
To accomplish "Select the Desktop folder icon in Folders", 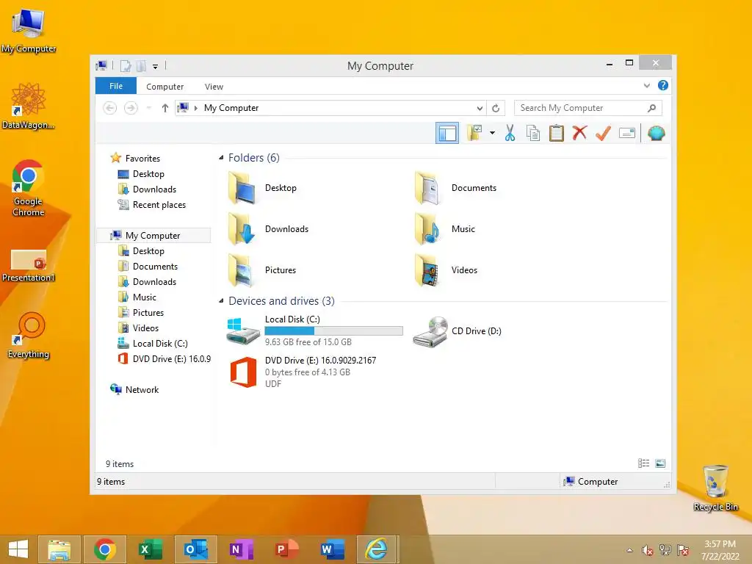I will click(242, 188).
